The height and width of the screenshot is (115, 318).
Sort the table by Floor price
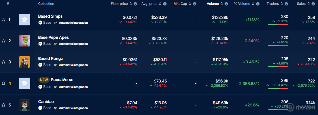point(120,4)
